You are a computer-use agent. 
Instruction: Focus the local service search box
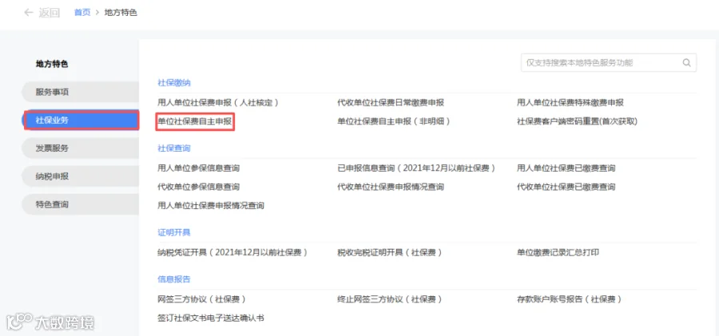(x=609, y=63)
